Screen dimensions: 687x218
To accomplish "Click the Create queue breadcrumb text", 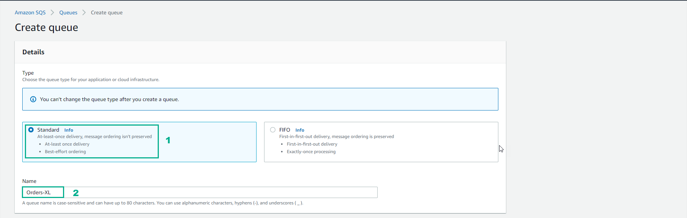I will pyautogui.click(x=107, y=12).
